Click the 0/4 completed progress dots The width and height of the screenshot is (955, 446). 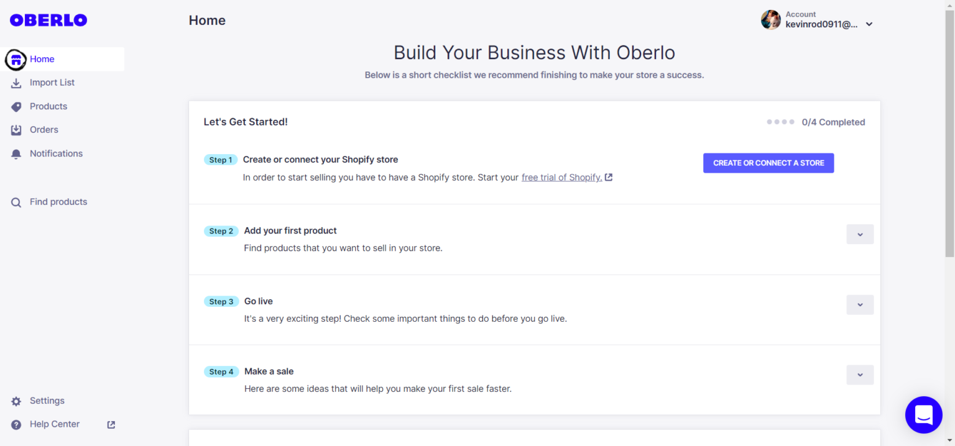tap(780, 122)
